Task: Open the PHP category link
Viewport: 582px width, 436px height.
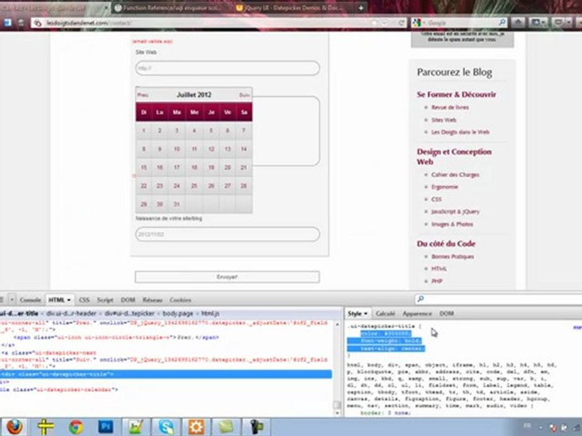Action: [x=437, y=282]
